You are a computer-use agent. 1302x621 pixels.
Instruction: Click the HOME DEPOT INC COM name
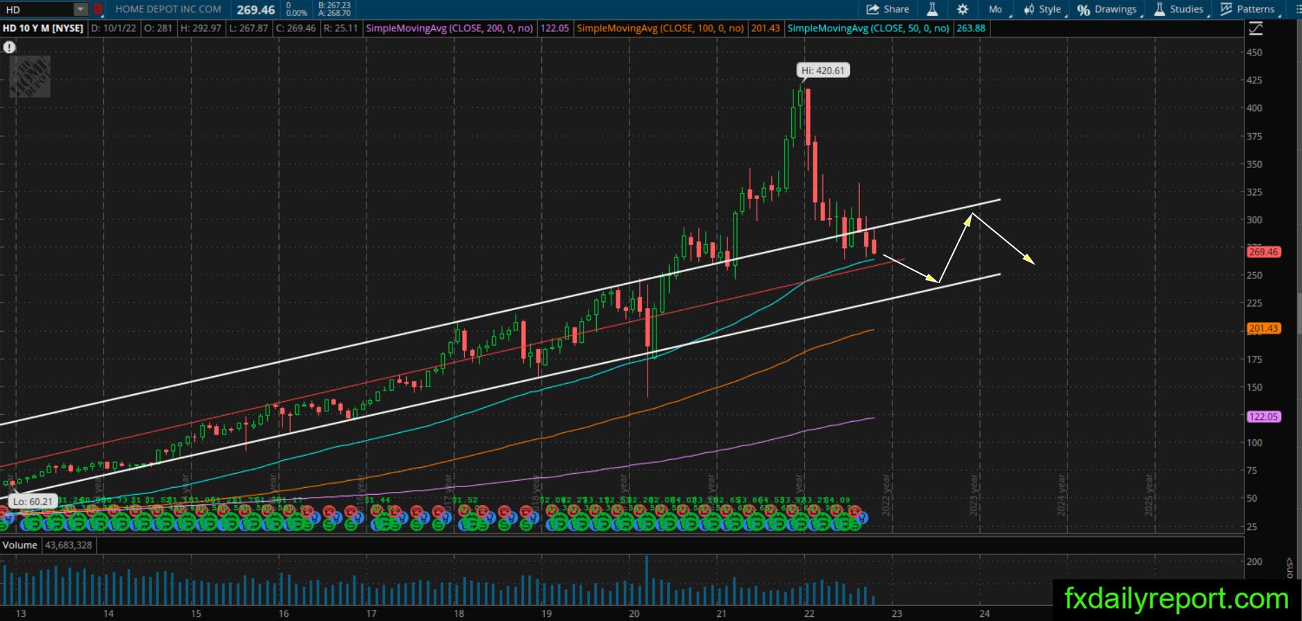(168, 9)
